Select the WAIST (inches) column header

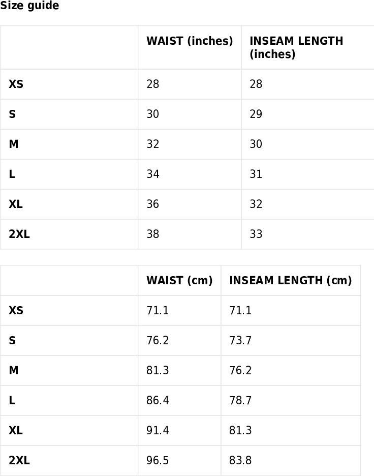point(190,41)
